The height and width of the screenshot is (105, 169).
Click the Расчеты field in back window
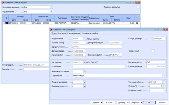(36, 69)
